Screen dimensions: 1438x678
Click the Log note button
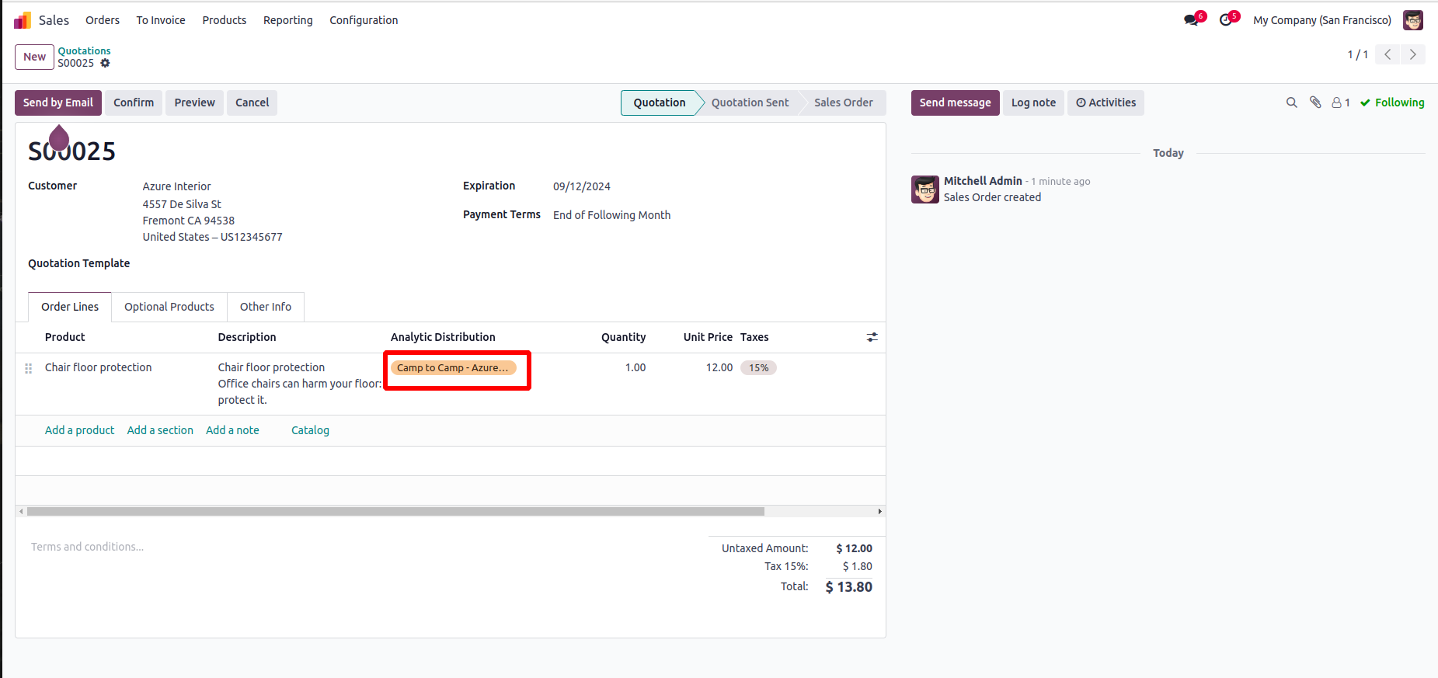pos(1034,103)
